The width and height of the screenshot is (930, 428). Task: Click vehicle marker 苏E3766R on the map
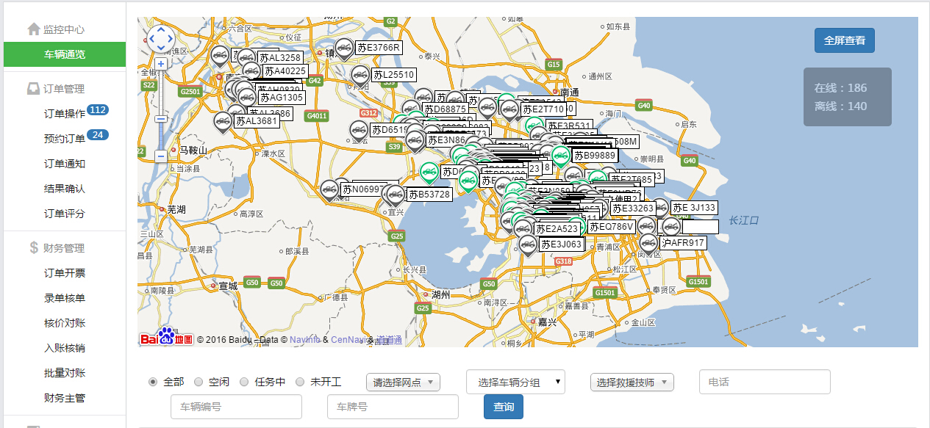344,48
